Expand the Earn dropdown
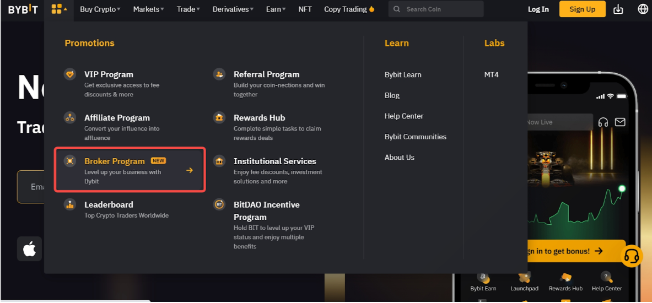652x303 pixels. [x=276, y=9]
